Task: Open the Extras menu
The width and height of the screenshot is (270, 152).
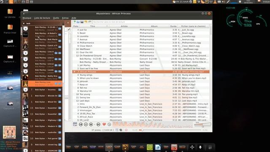Action: coord(65,18)
